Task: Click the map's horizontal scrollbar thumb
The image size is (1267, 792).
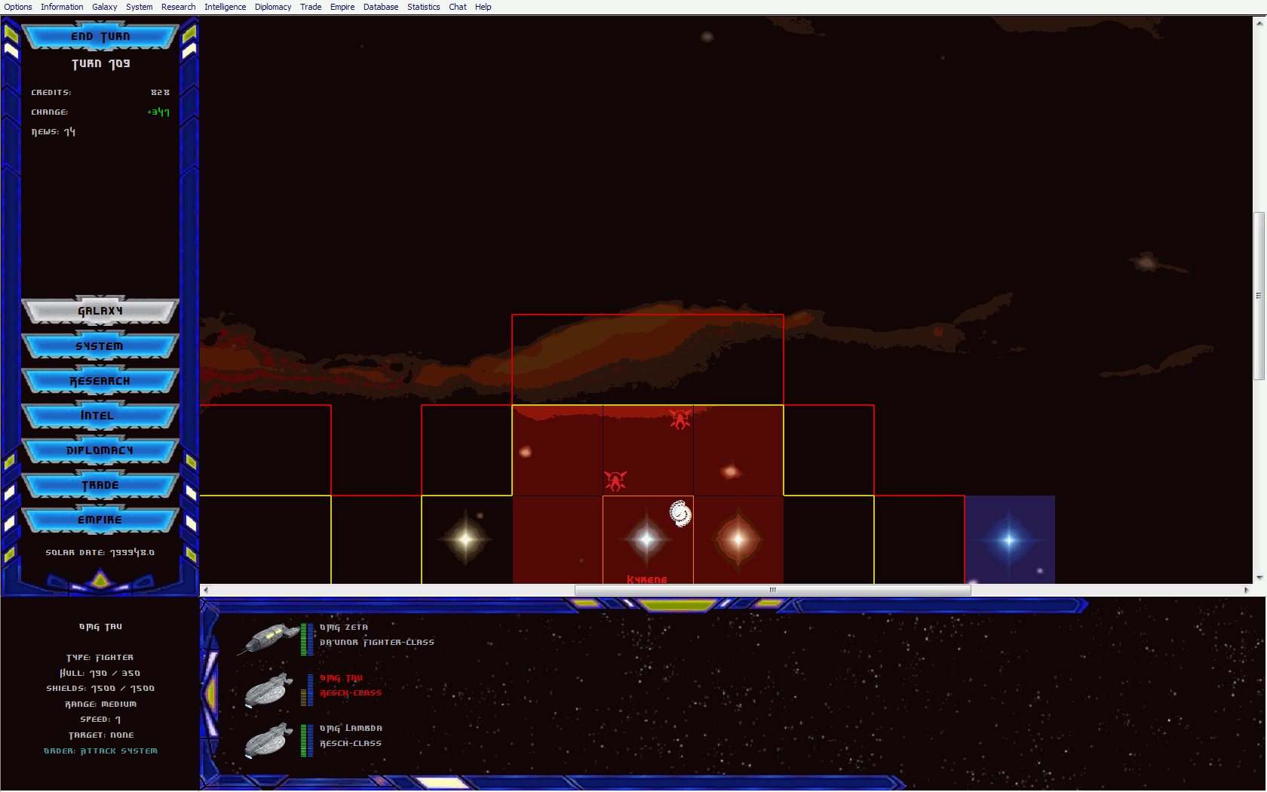Action: click(x=772, y=590)
